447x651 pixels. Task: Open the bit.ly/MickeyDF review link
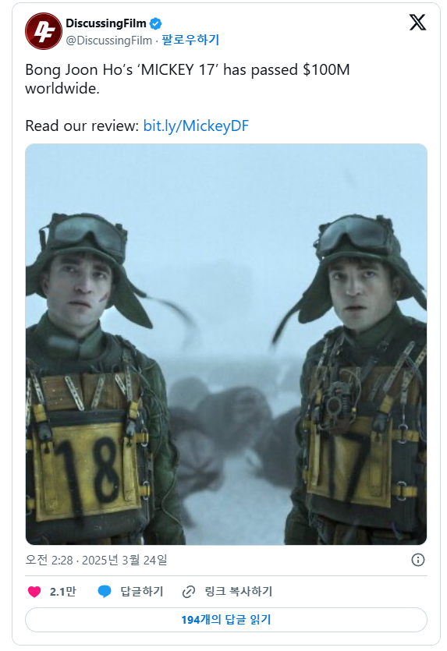[196, 126]
